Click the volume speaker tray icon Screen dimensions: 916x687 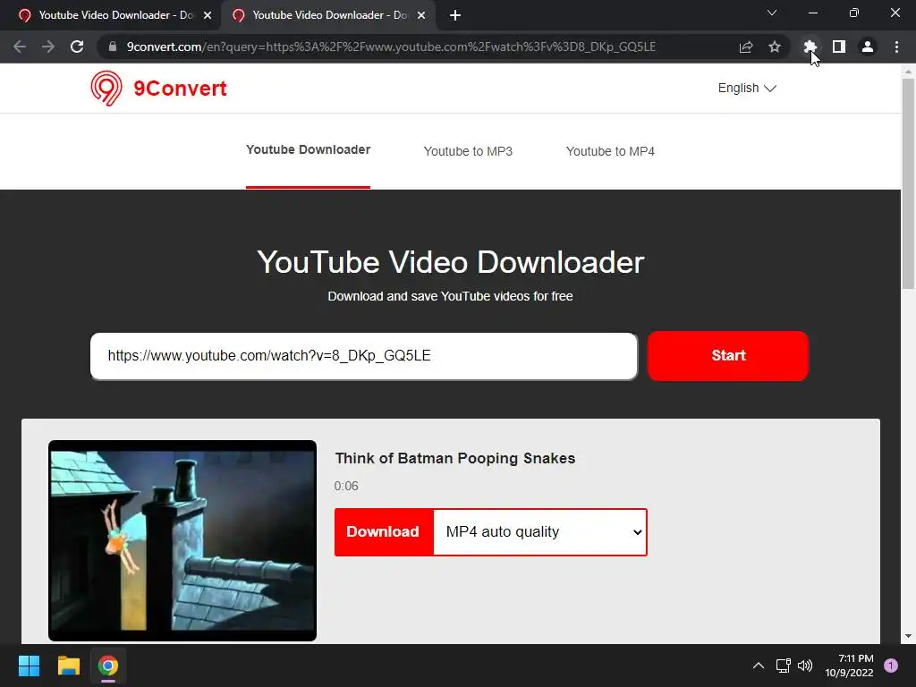point(805,666)
